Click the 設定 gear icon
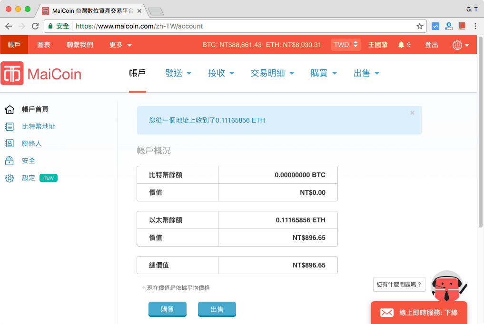 point(10,178)
